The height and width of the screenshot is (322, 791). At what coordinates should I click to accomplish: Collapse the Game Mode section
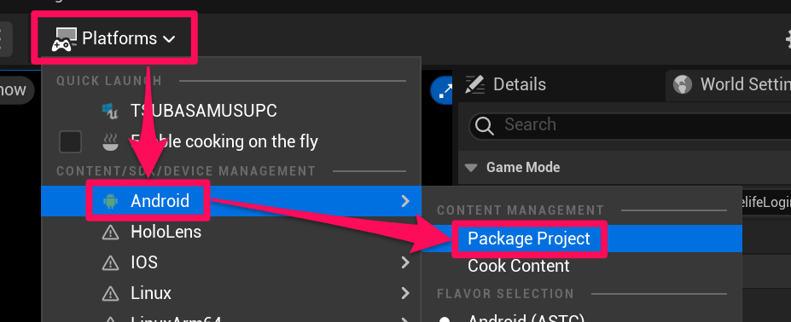(x=471, y=167)
